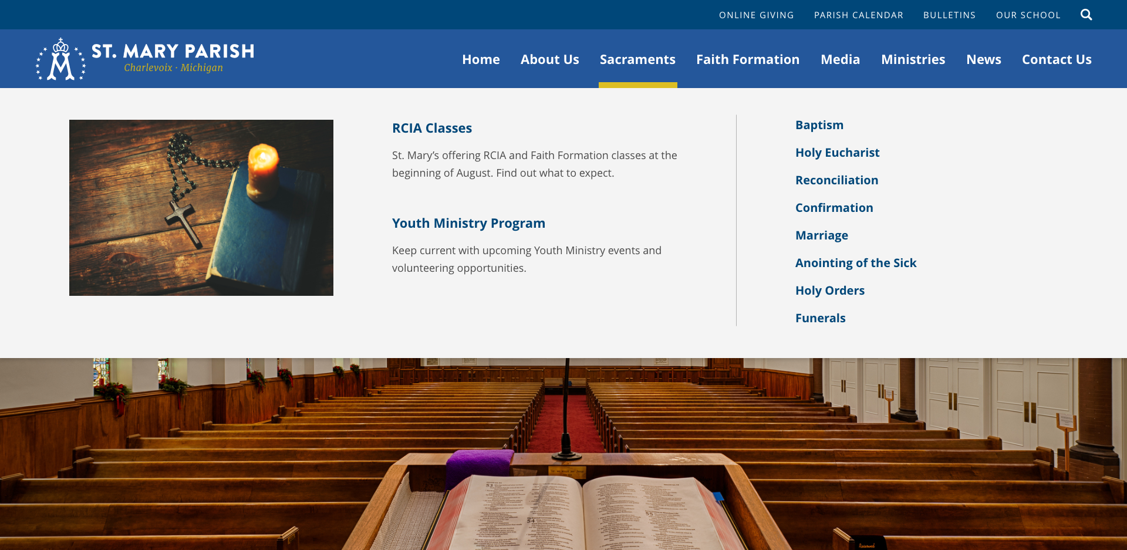View the Bulletins page
Viewport: 1127px width, 550px height.
pos(949,15)
